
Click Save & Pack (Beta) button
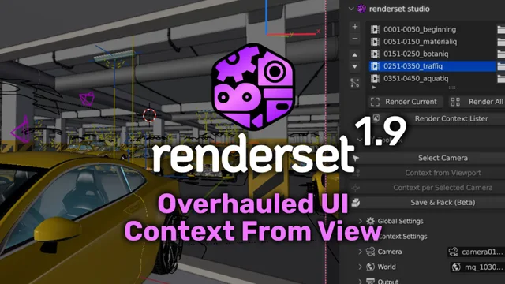[443, 203]
